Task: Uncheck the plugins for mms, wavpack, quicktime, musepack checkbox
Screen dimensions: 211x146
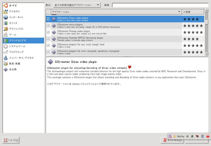Action: point(48,52)
